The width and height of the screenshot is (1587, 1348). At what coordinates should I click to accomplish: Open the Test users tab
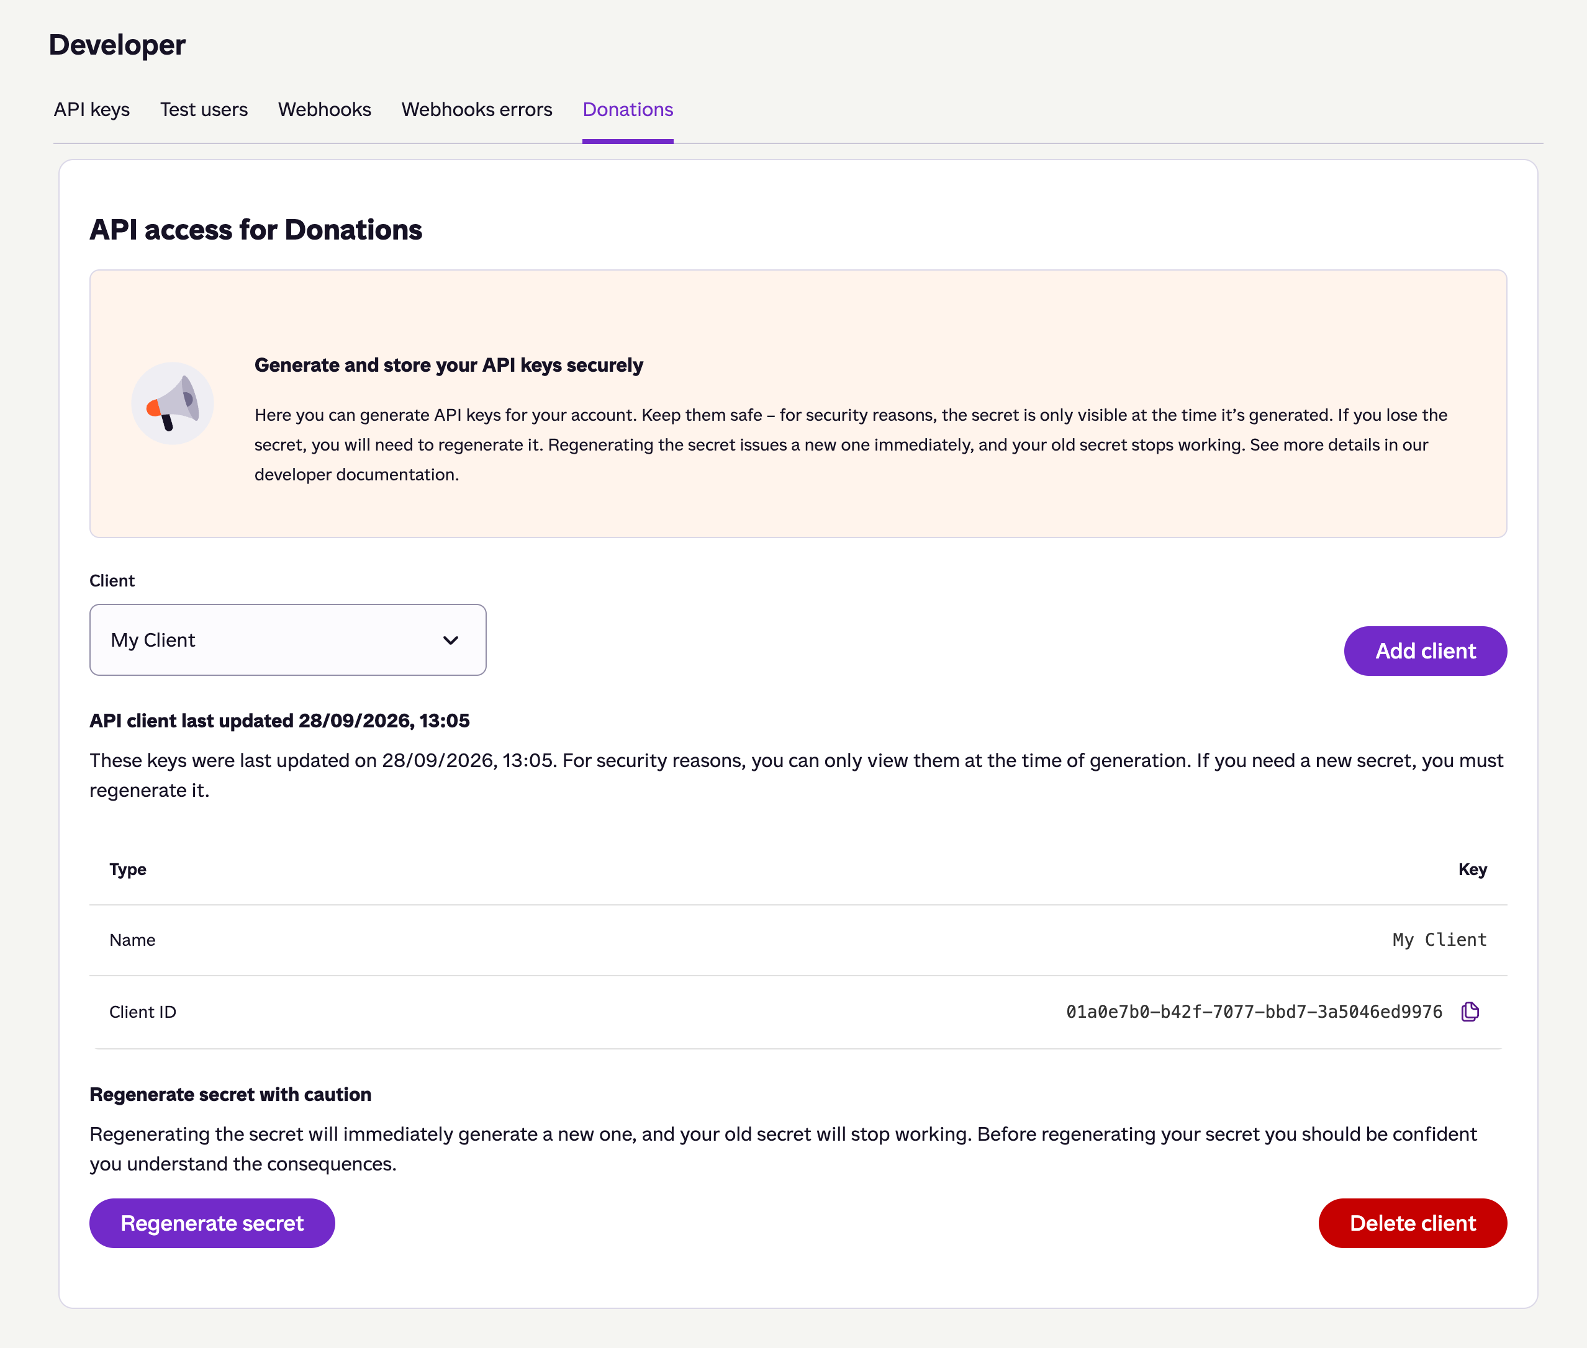tap(204, 109)
